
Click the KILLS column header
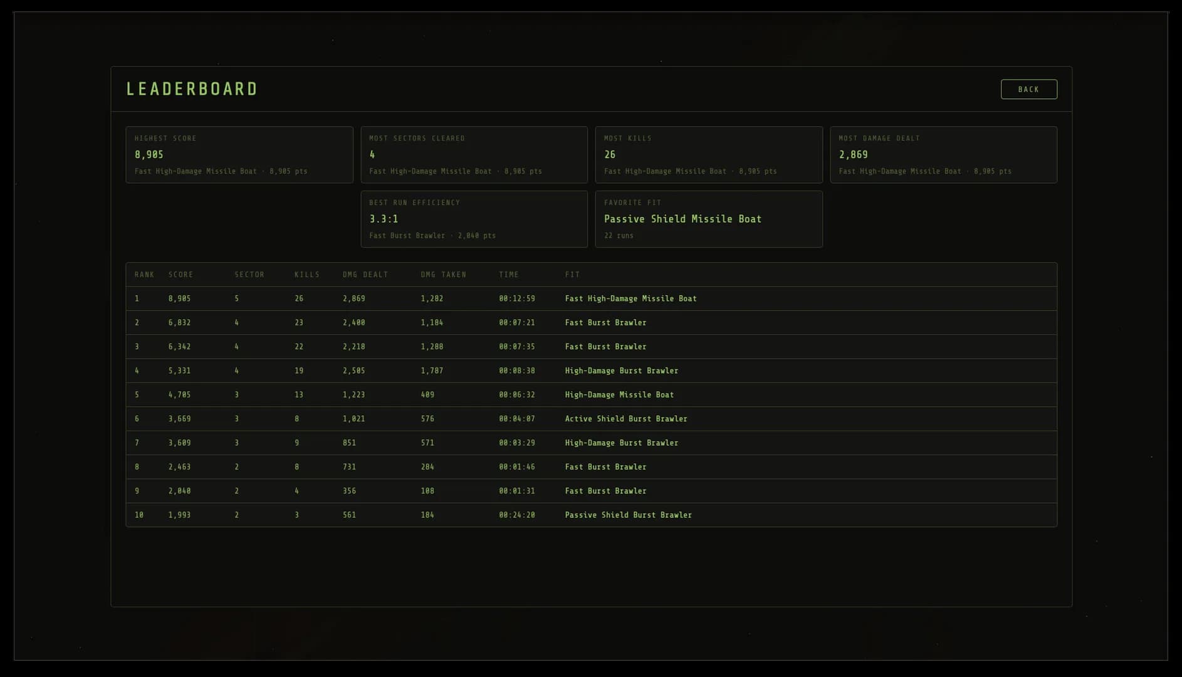307,275
